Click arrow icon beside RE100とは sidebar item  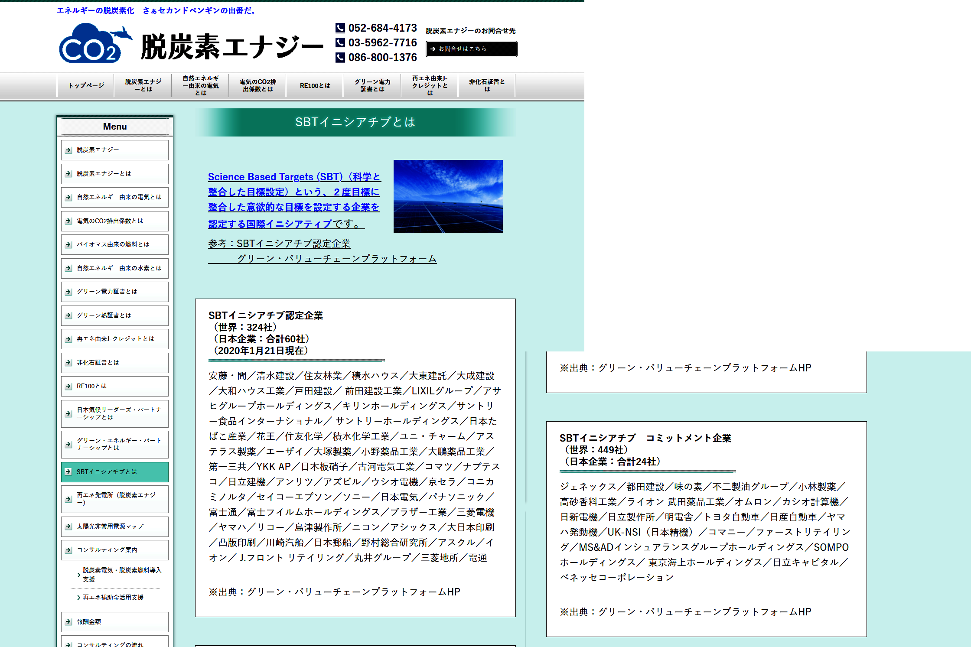click(x=68, y=387)
